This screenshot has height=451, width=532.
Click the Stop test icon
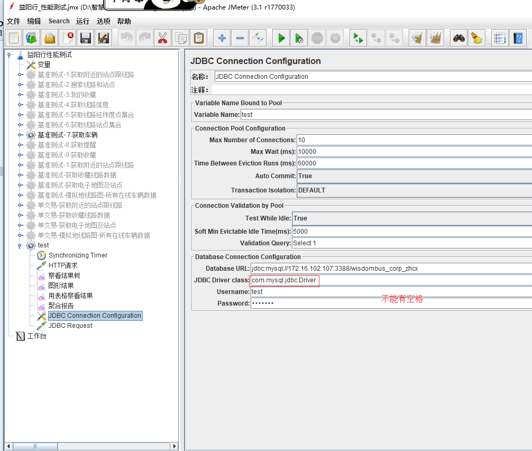317,38
